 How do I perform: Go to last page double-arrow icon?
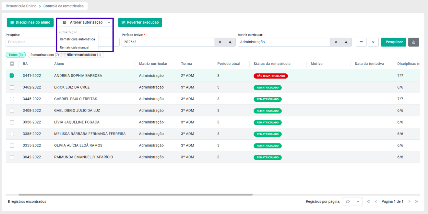(x=417, y=201)
